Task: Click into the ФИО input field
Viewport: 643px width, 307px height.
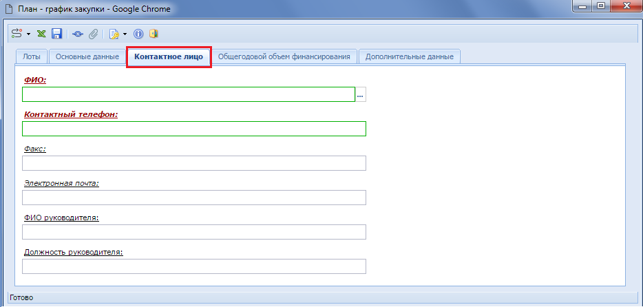Action: [x=189, y=94]
